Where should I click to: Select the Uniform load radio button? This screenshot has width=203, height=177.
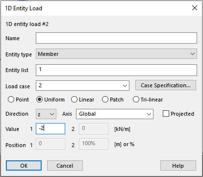click(39, 100)
